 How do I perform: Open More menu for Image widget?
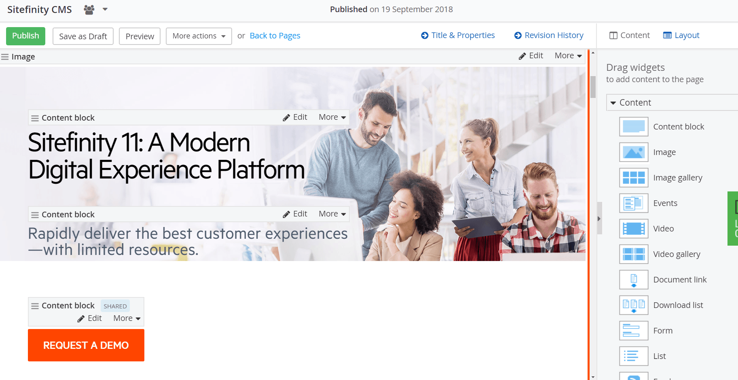tap(568, 56)
